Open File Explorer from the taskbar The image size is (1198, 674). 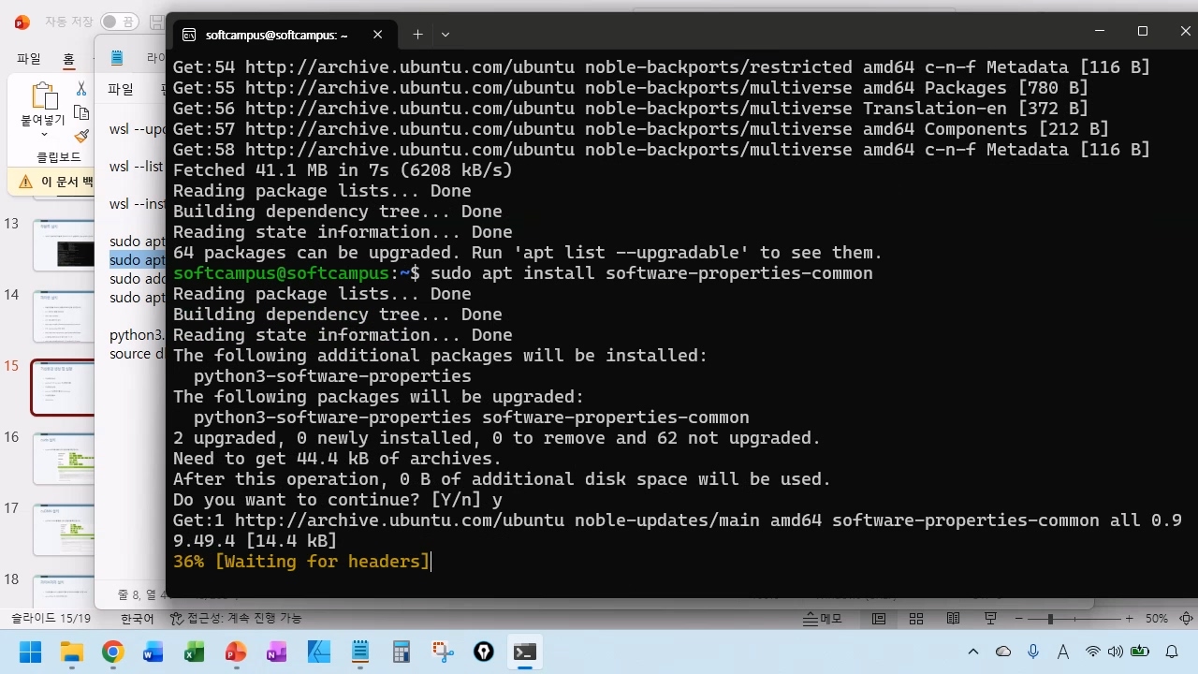[x=71, y=652]
